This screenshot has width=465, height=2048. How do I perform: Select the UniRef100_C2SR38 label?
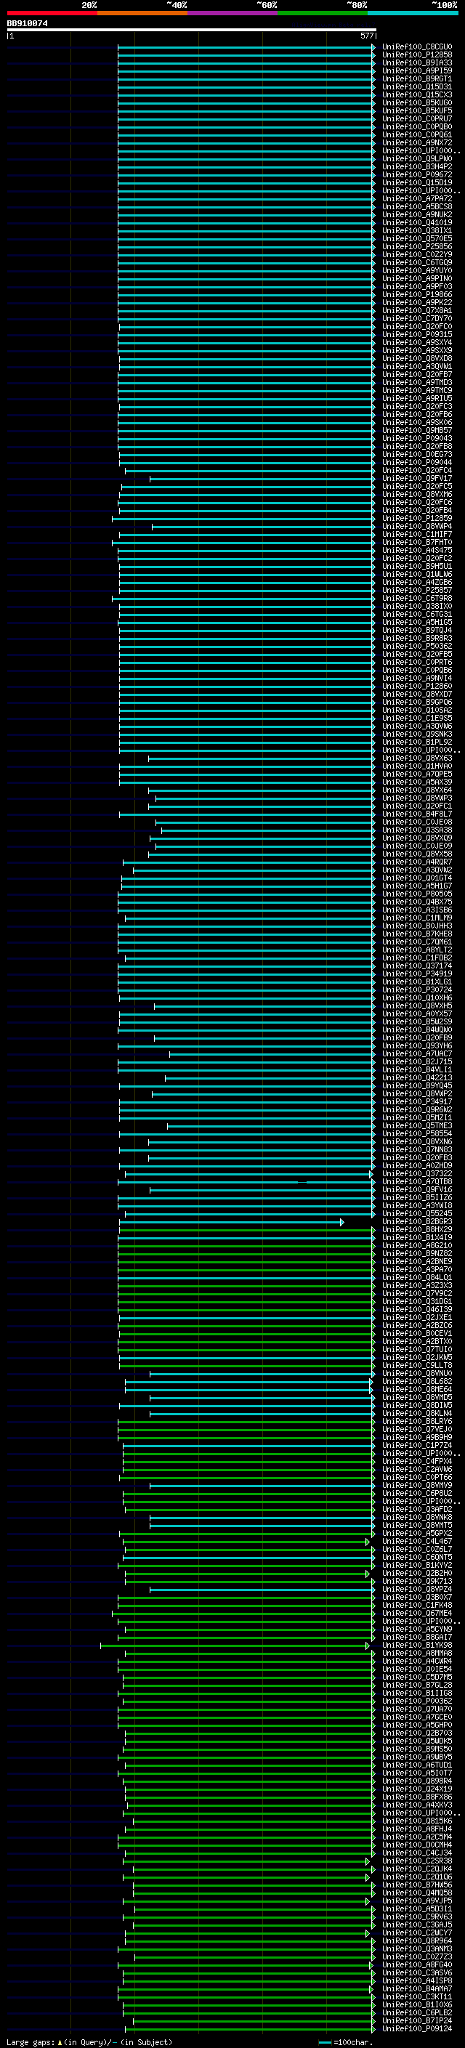click(x=416, y=1861)
